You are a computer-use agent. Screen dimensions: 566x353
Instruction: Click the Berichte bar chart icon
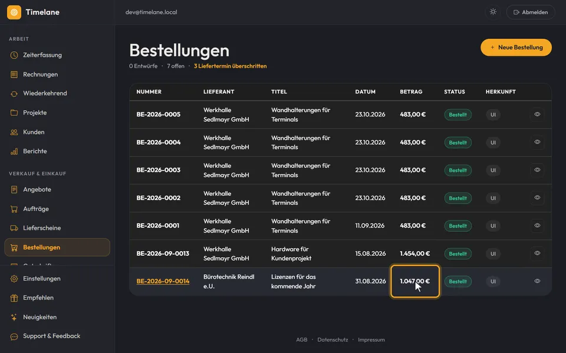[14, 151]
